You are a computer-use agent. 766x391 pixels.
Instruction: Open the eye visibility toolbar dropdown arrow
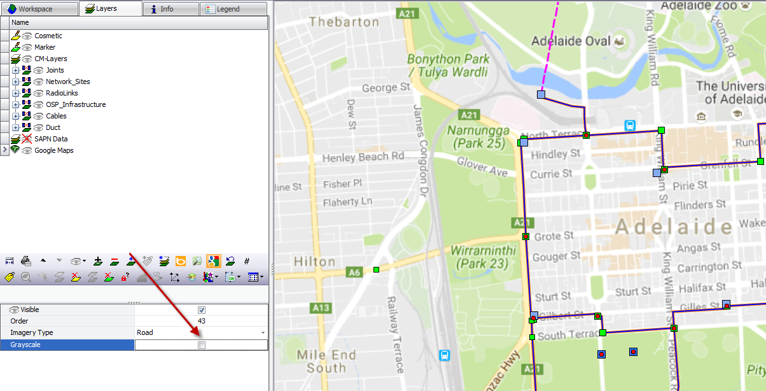(84, 261)
